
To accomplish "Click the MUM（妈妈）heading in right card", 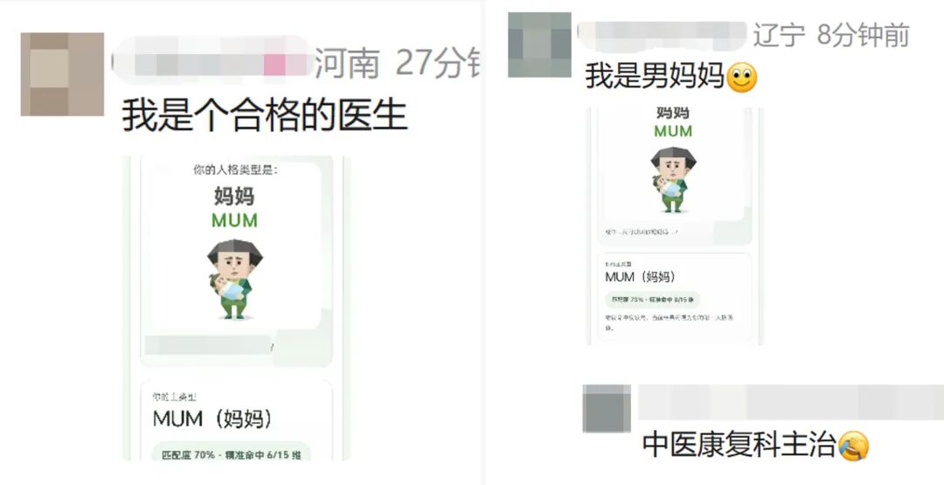I will pos(641,277).
